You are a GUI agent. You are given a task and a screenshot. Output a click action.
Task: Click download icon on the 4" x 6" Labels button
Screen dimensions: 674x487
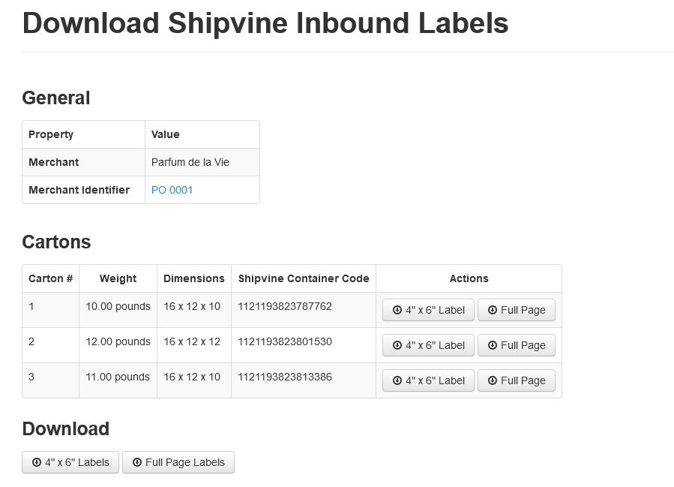click(37, 462)
